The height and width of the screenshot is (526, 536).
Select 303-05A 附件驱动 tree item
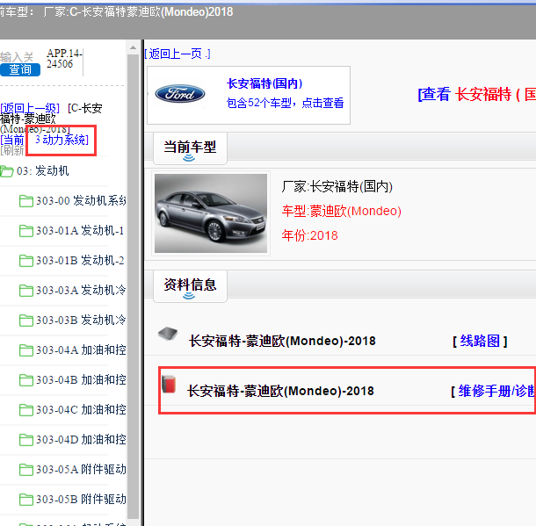(81, 469)
